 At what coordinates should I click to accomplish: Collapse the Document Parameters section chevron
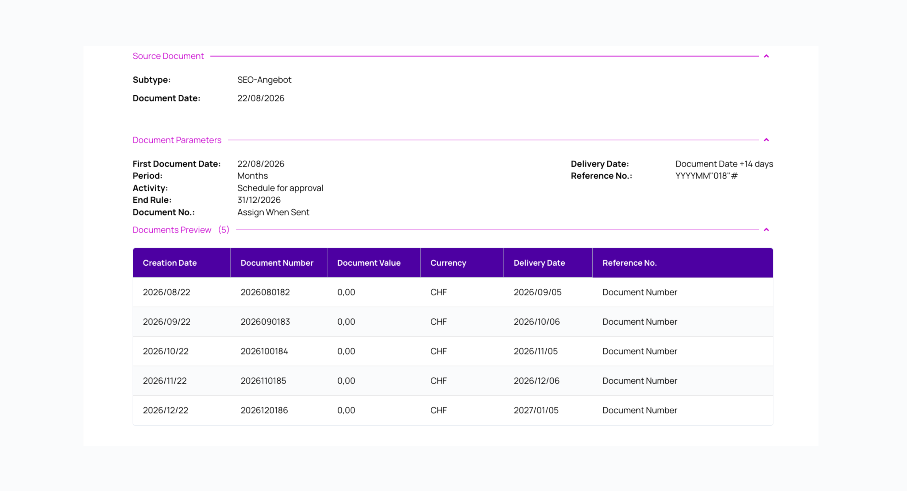[x=766, y=140]
